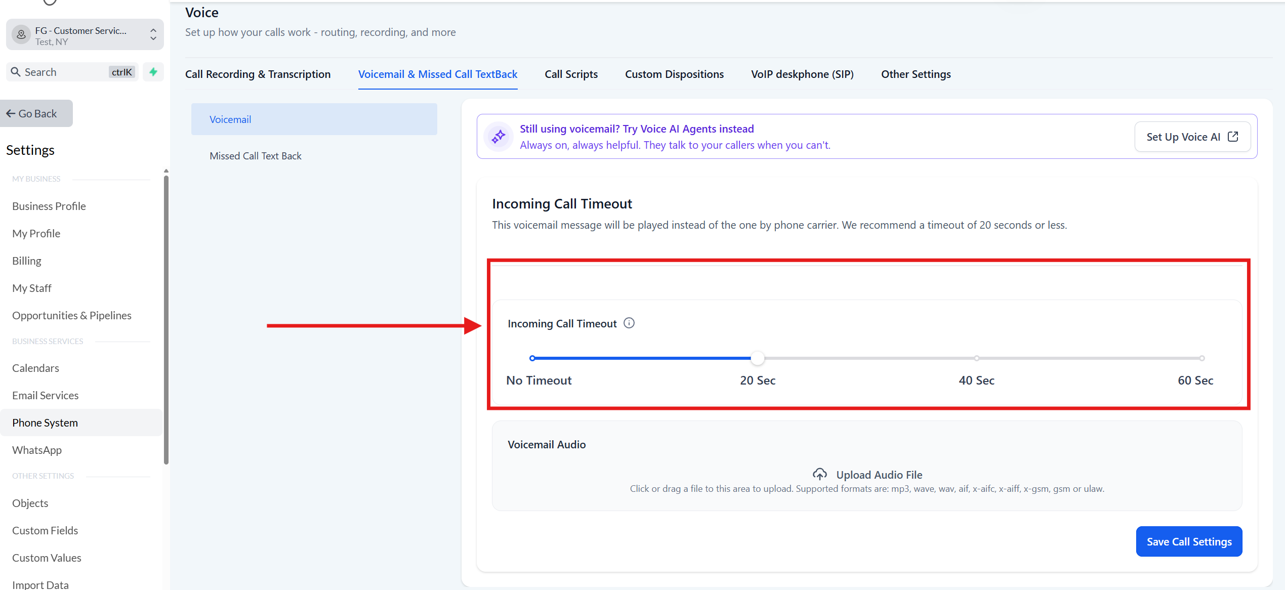Click the Upload Audio File cloud icon
This screenshot has width=1285, height=590.
pos(820,474)
